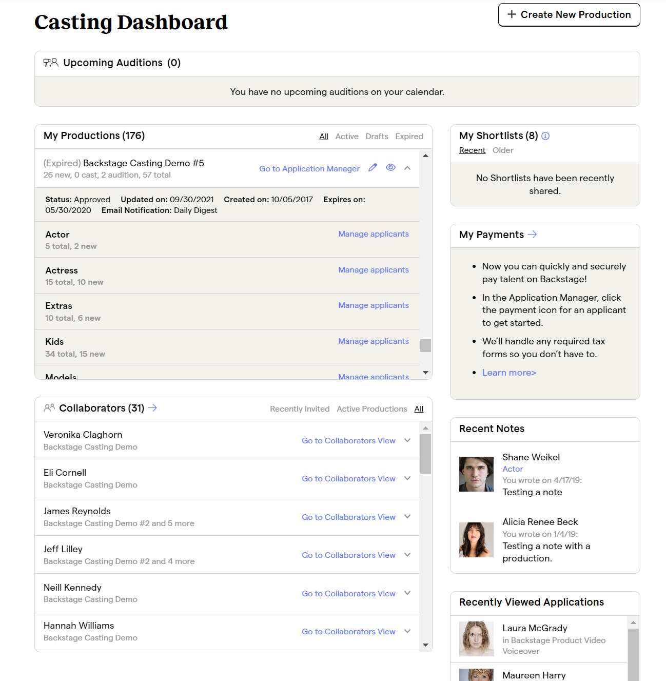Select the Active Productions collaborator filter
Screen dimensions: 666x681
(371, 408)
